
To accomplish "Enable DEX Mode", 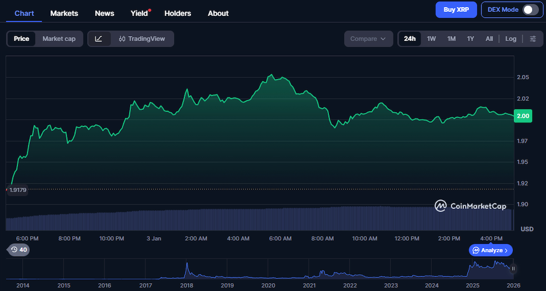I will tap(531, 9).
